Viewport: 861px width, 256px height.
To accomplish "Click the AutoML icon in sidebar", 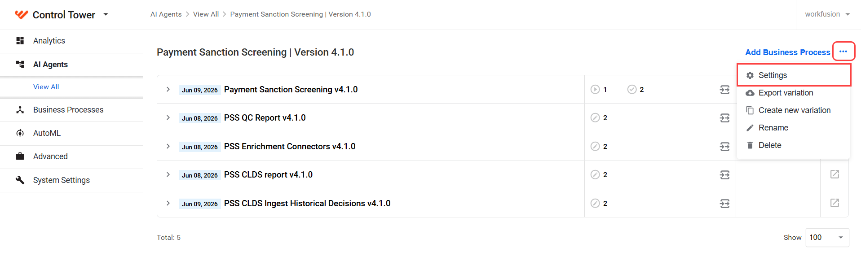I will (x=20, y=133).
